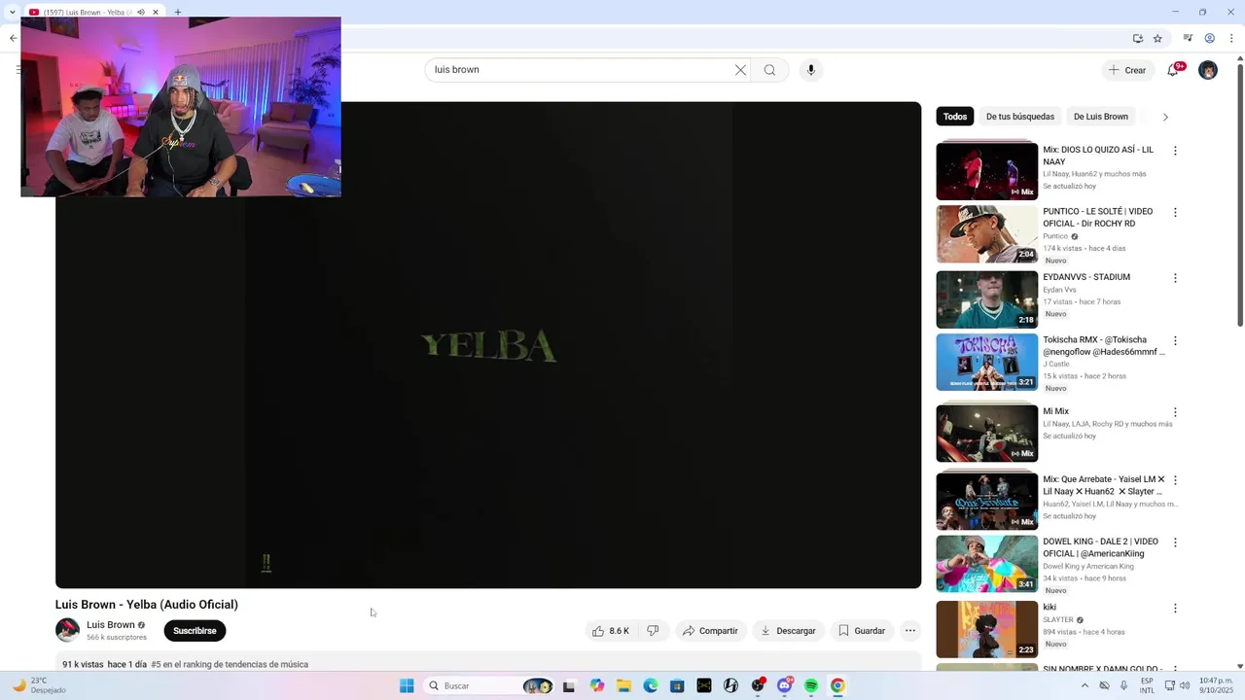The width and height of the screenshot is (1245, 700).
Task: Open File Explorer from the taskbar
Action: (x=623, y=686)
